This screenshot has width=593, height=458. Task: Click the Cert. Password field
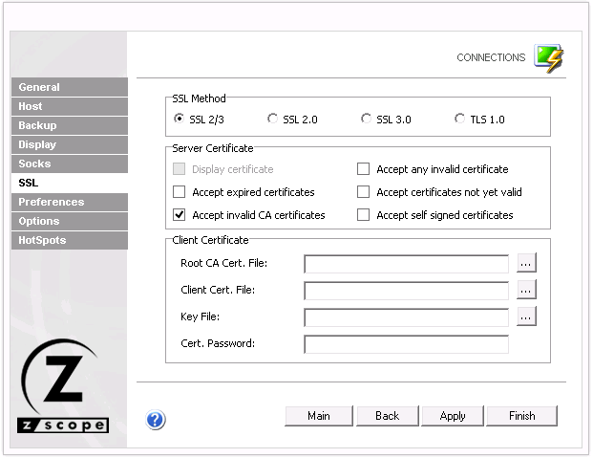coord(406,344)
